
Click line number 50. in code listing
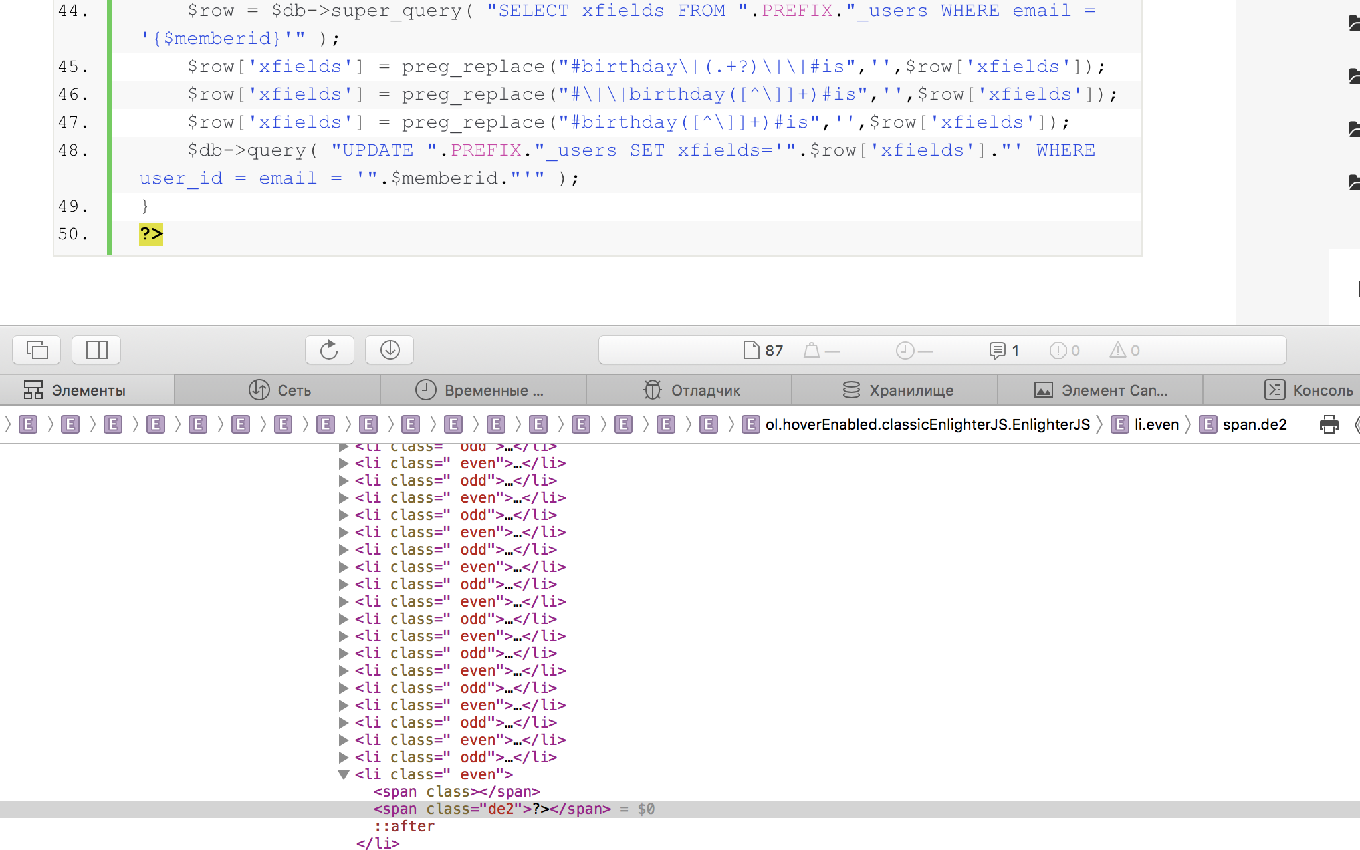click(x=73, y=234)
